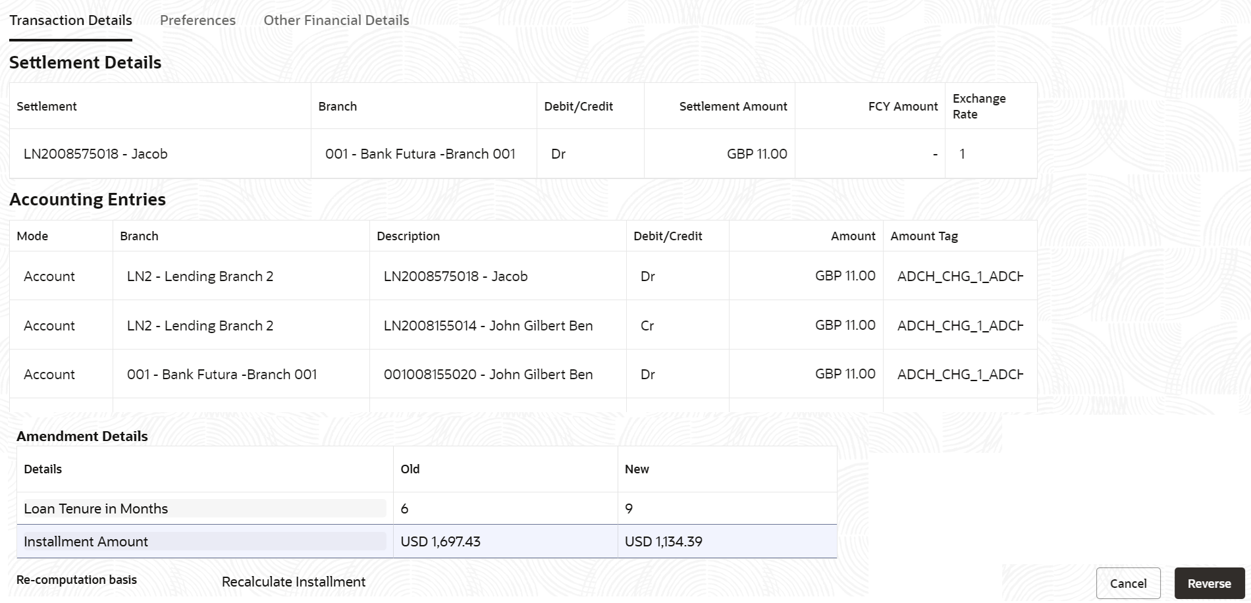The image size is (1251, 603).
Task: Click the Reverse button
Action: click(1209, 583)
